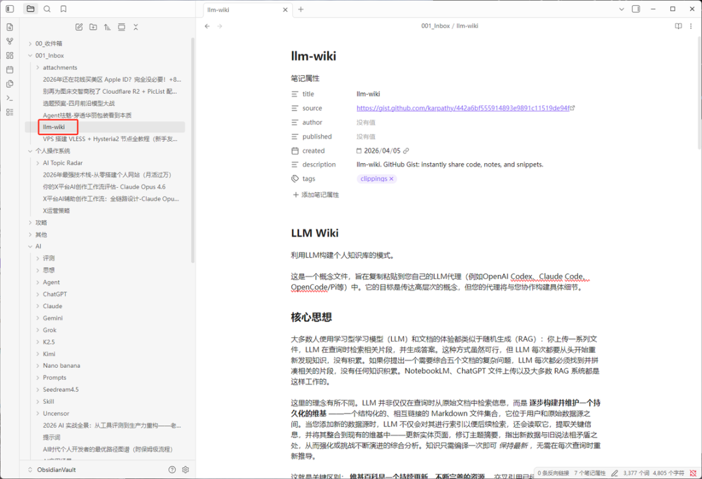This screenshot has width=702, height=479.
Task: Collapse the 001_Inbox folder
Action: (x=30, y=56)
